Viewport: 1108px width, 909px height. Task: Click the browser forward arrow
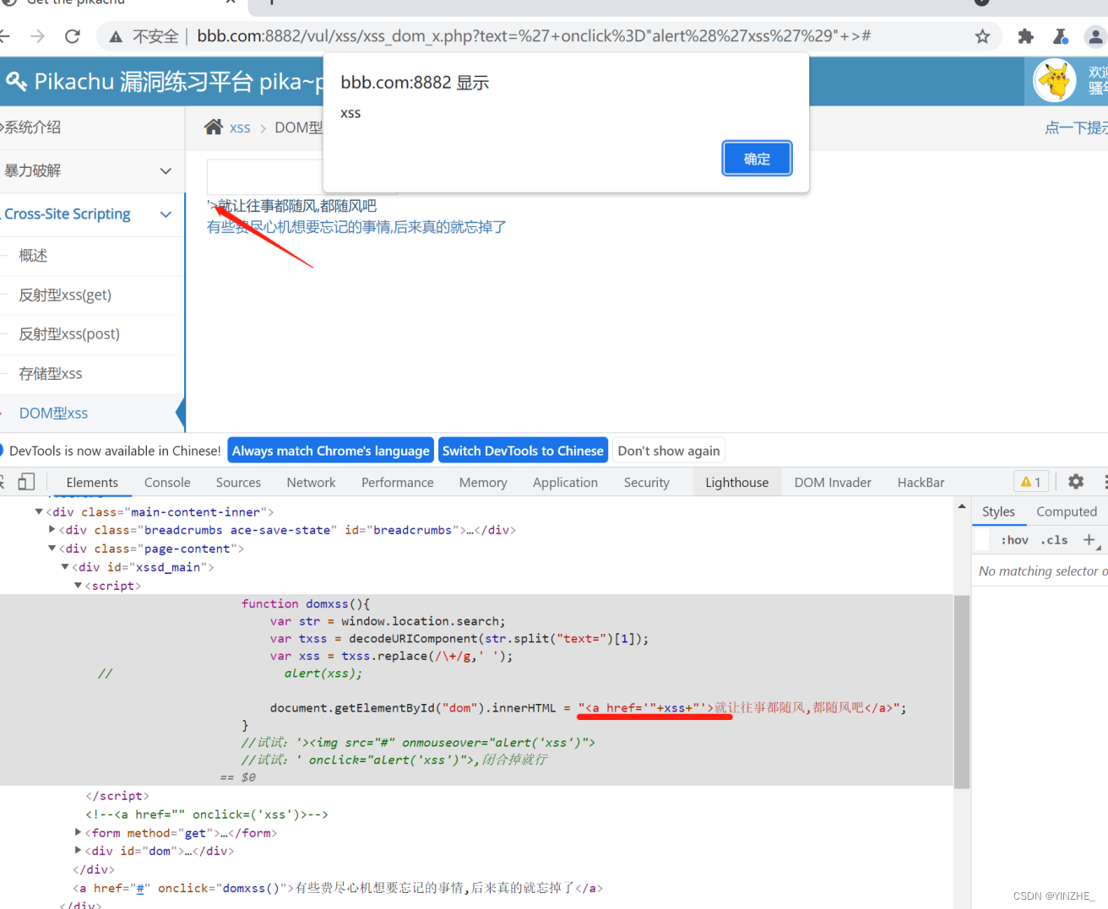pos(37,36)
